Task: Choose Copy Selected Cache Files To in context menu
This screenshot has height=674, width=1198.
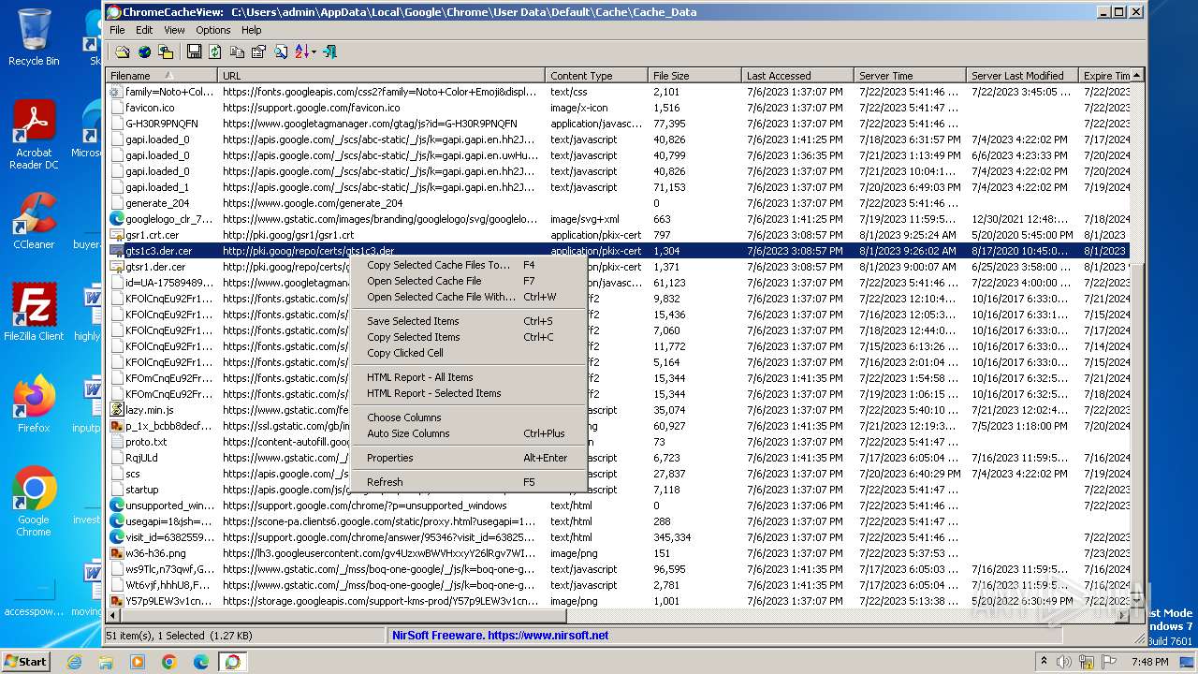Action: (x=469, y=265)
